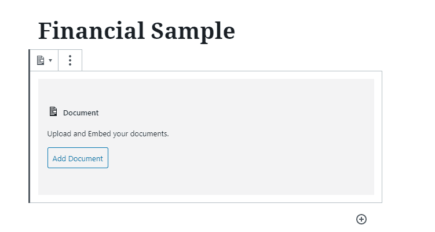Change block type via document icon

coord(41,60)
